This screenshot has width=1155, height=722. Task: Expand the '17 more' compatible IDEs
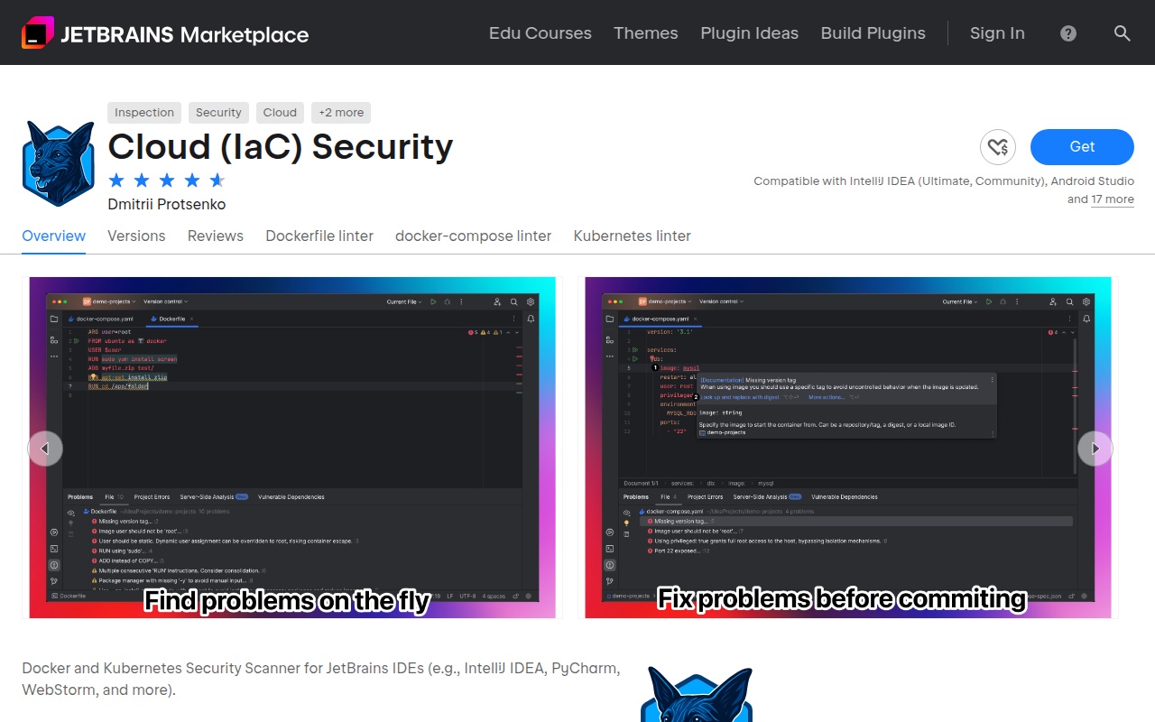(1112, 199)
